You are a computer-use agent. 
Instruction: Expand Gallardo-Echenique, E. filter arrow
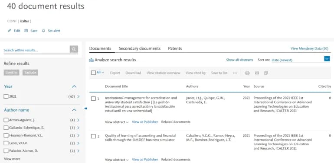tap(78, 128)
